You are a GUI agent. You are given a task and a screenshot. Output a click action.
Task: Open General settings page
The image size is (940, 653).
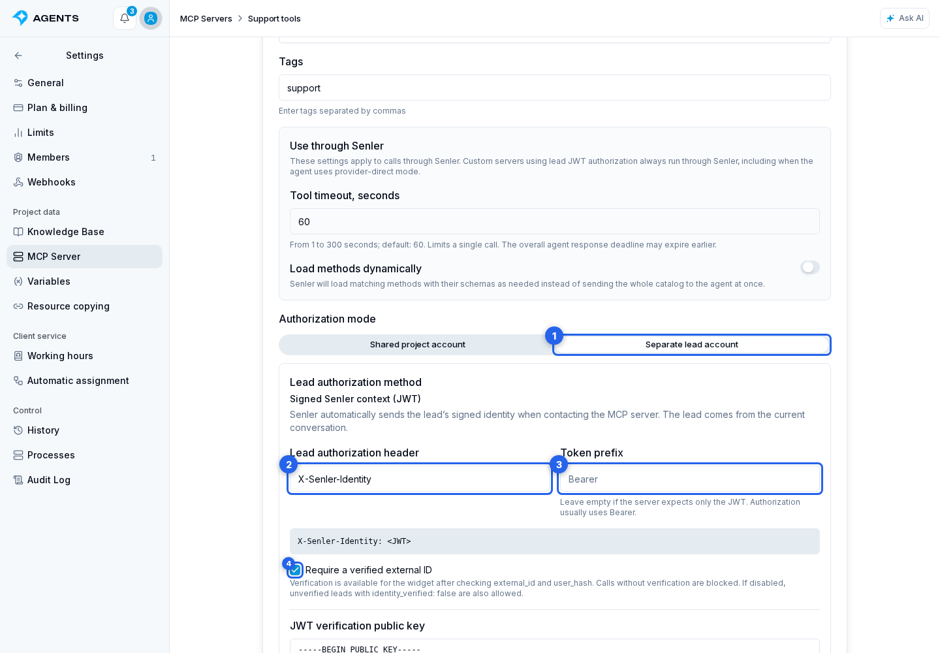[x=85, y=83]
